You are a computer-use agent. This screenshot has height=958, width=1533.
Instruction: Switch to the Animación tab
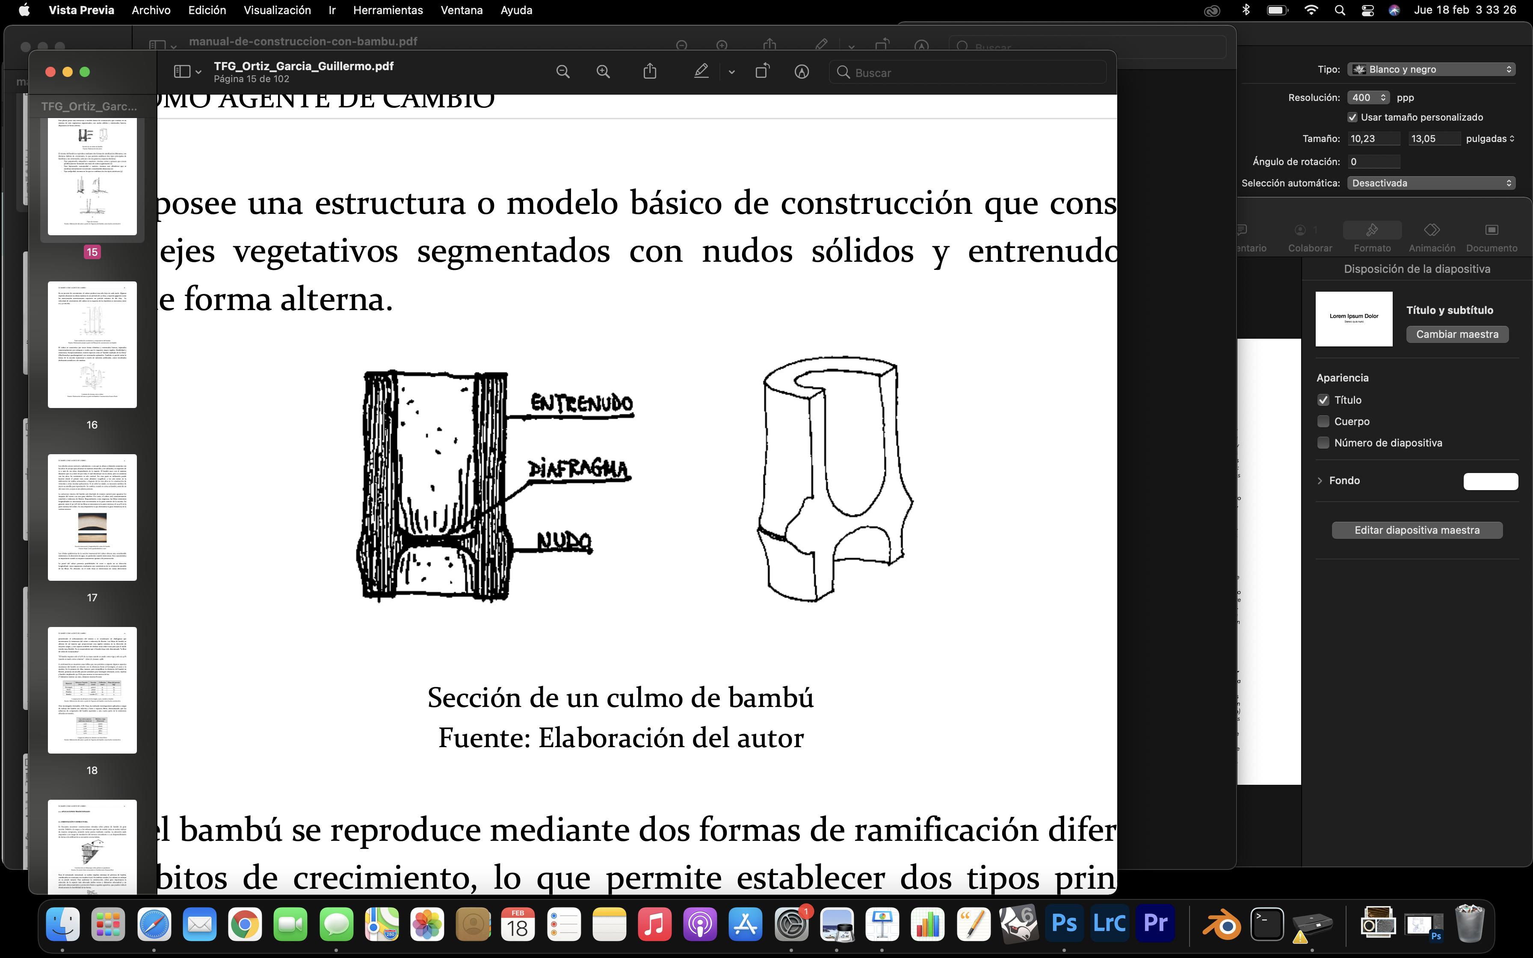tap(1432, 237)
